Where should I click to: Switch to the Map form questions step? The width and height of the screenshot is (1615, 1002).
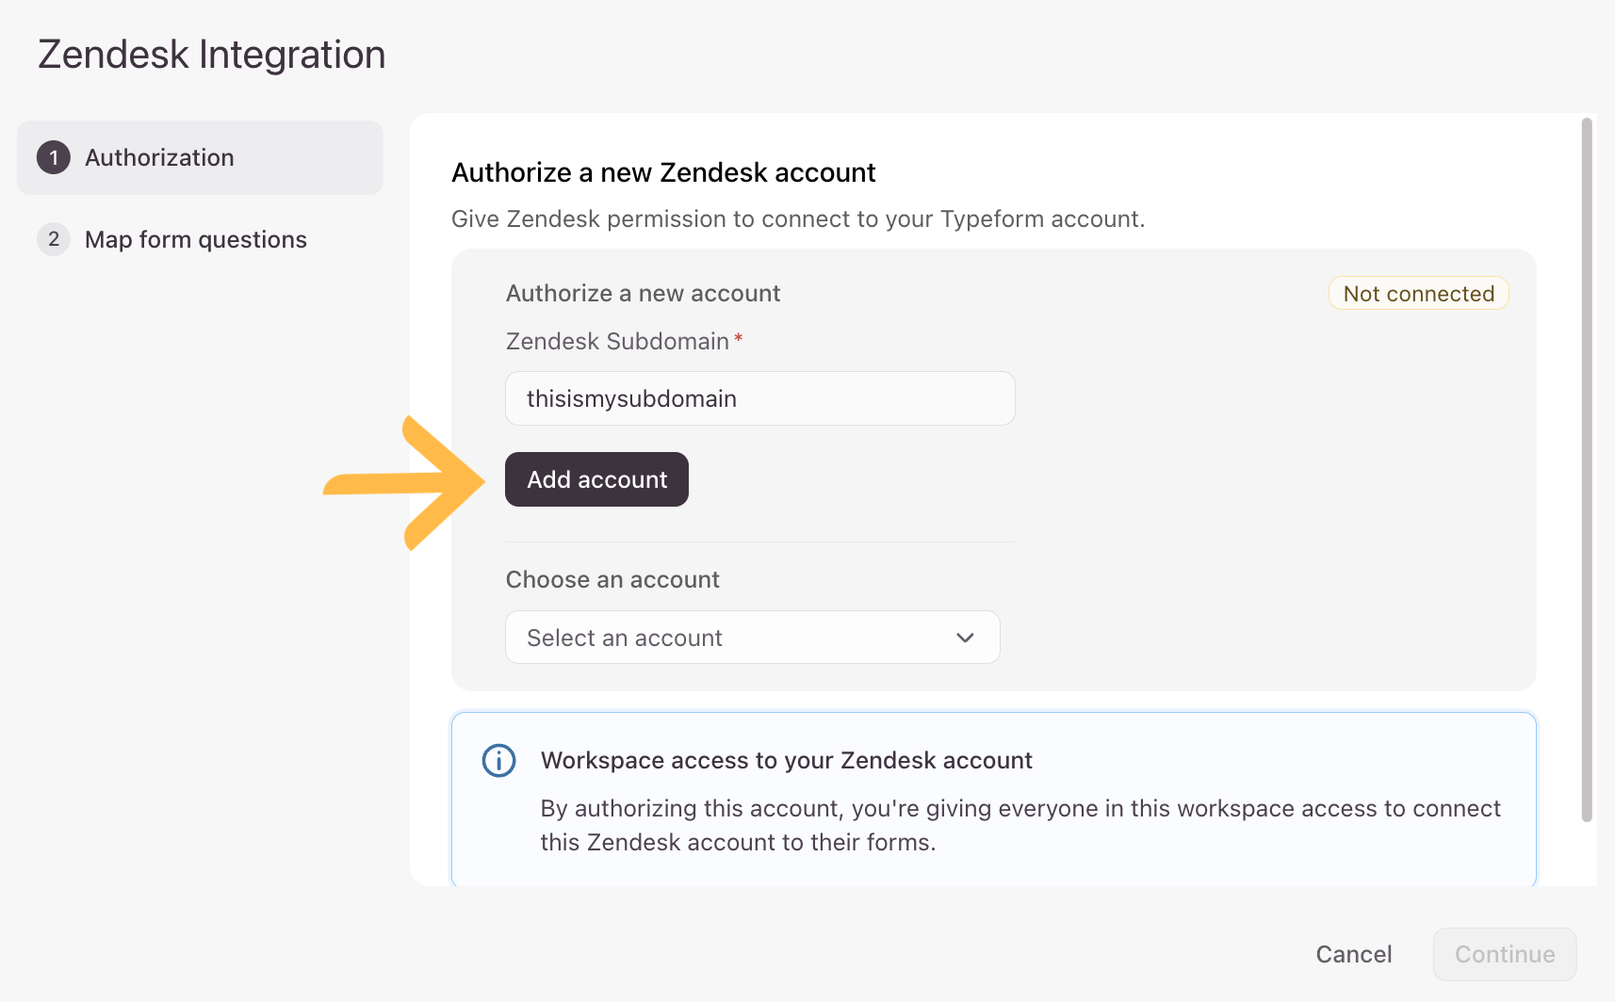click(195, 239)
